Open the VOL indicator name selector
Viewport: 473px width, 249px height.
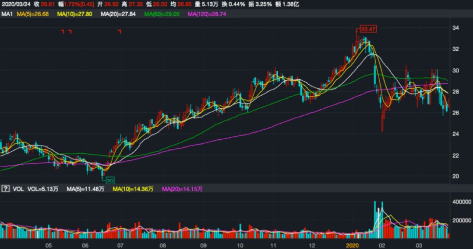click(18, 189)
